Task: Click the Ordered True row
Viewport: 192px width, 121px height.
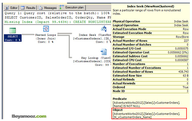Action: point(150,87)
